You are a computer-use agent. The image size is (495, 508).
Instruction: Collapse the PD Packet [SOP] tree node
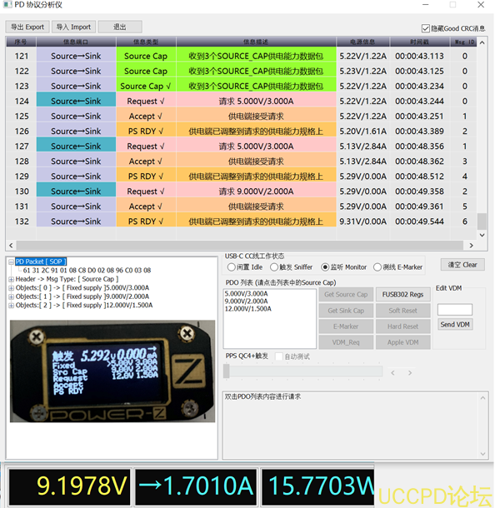[x=11, y=261]
